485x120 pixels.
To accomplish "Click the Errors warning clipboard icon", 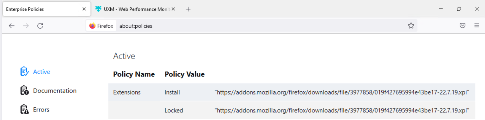I will point(24,109).
